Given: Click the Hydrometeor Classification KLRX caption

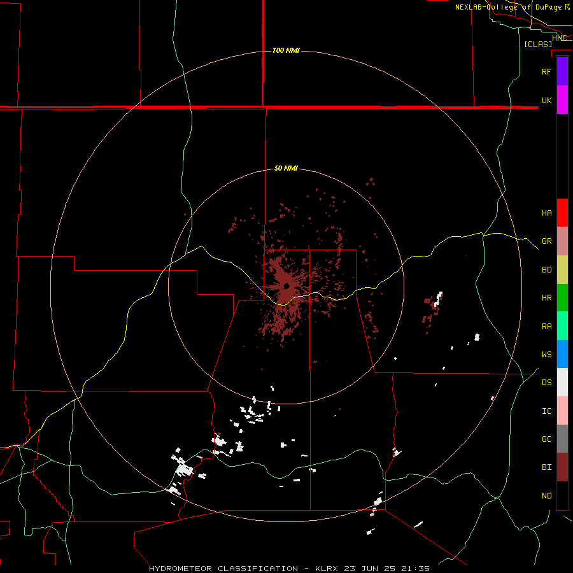Looking at the screenshot, I should [289, 569].
